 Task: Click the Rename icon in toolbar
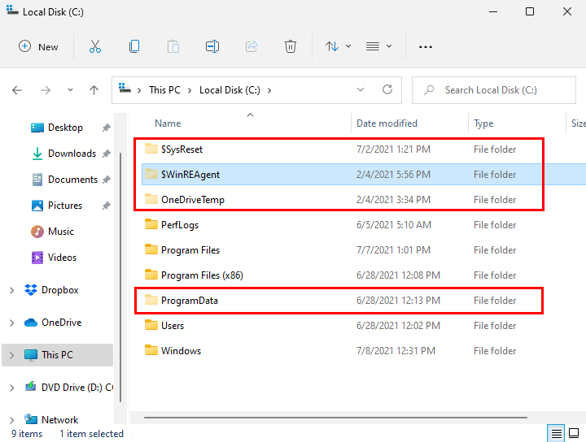point(212,46)
